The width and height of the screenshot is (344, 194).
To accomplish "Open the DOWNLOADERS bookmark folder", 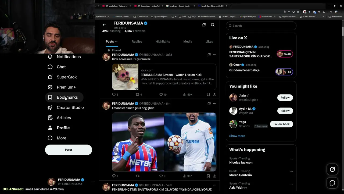I will (x=141, y=17).
